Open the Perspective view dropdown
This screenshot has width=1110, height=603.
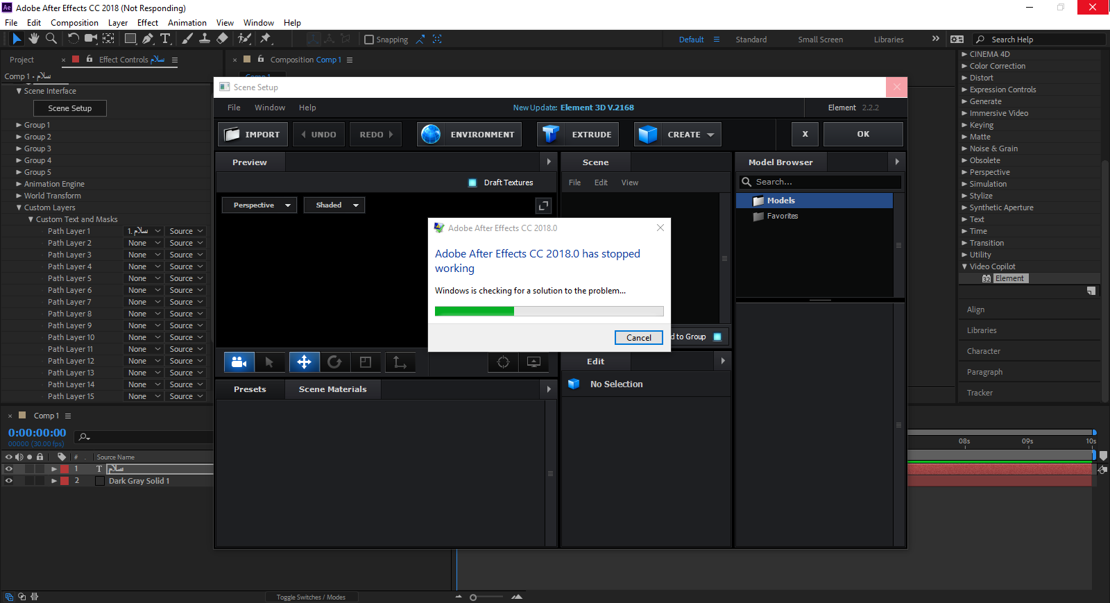click(x=259, y=205)
